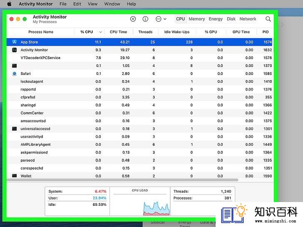The height and width of the screenshot is (227, 303).
Task: Switch to the Memory tab
Action: tap(197, 19)
